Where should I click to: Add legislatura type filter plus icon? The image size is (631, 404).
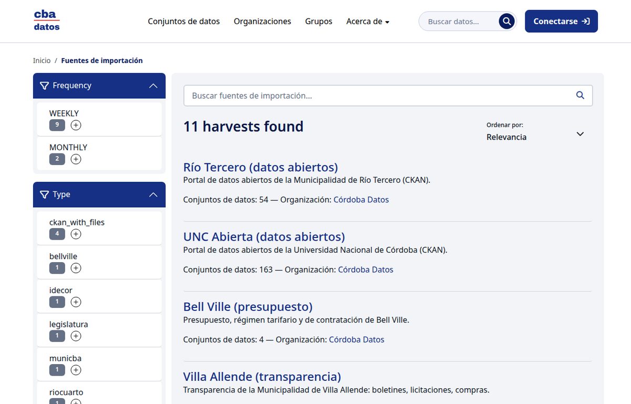pyautogui.click(x=76, y=336)
